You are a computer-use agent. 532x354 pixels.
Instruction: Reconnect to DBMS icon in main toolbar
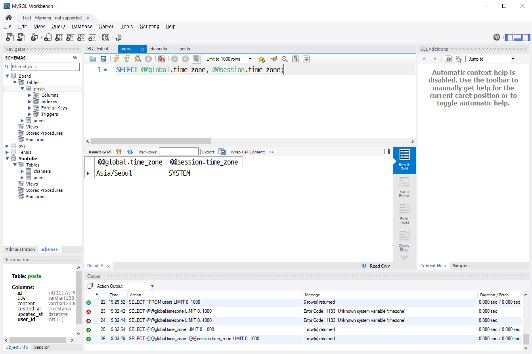(119, 37)
